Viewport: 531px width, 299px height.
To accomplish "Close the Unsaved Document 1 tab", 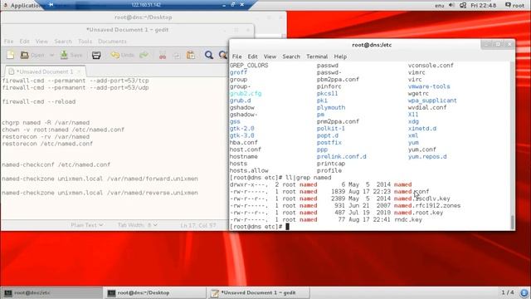I will [79, 71].
